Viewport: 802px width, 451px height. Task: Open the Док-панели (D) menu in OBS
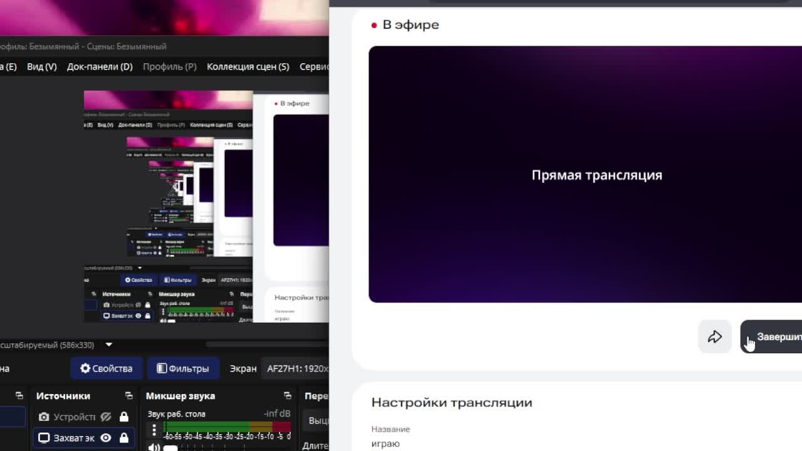[100, 66]
